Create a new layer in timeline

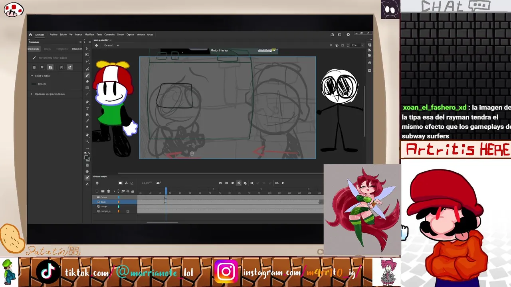coord(97,191)
